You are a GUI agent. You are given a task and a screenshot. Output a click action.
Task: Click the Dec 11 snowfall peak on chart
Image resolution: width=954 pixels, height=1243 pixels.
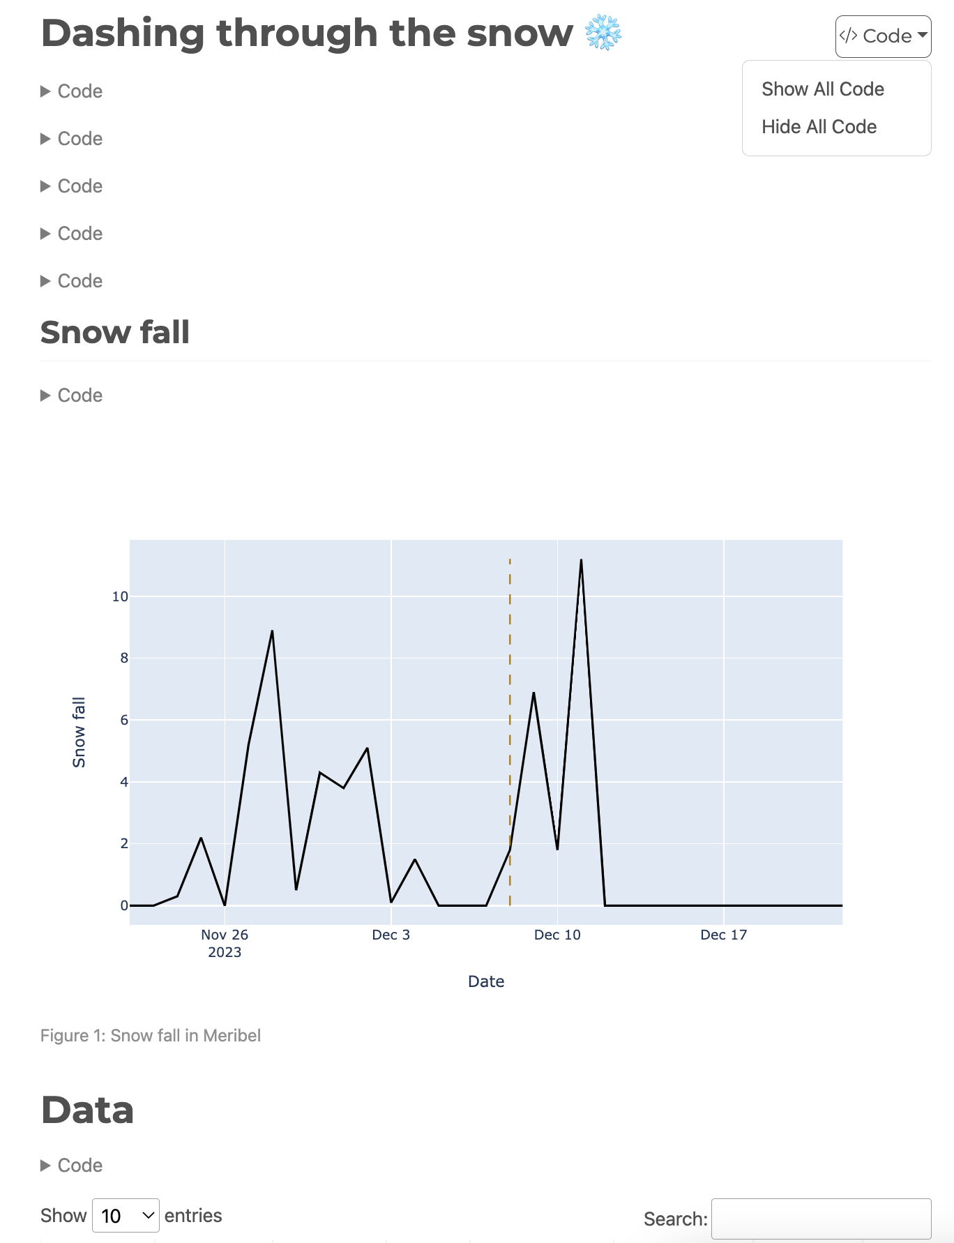pyautogui.click(x=581, y=560)
